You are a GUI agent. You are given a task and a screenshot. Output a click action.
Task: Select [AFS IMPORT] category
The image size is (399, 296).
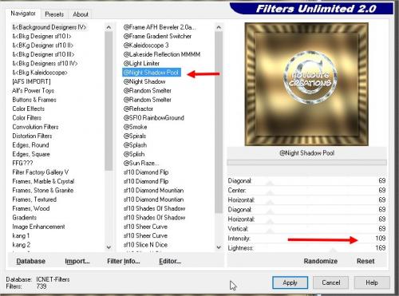pos(31,81)
